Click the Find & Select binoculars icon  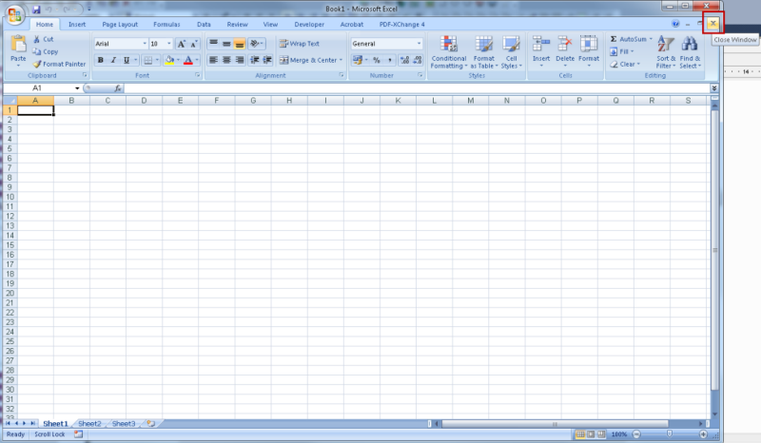coord(690,46)
